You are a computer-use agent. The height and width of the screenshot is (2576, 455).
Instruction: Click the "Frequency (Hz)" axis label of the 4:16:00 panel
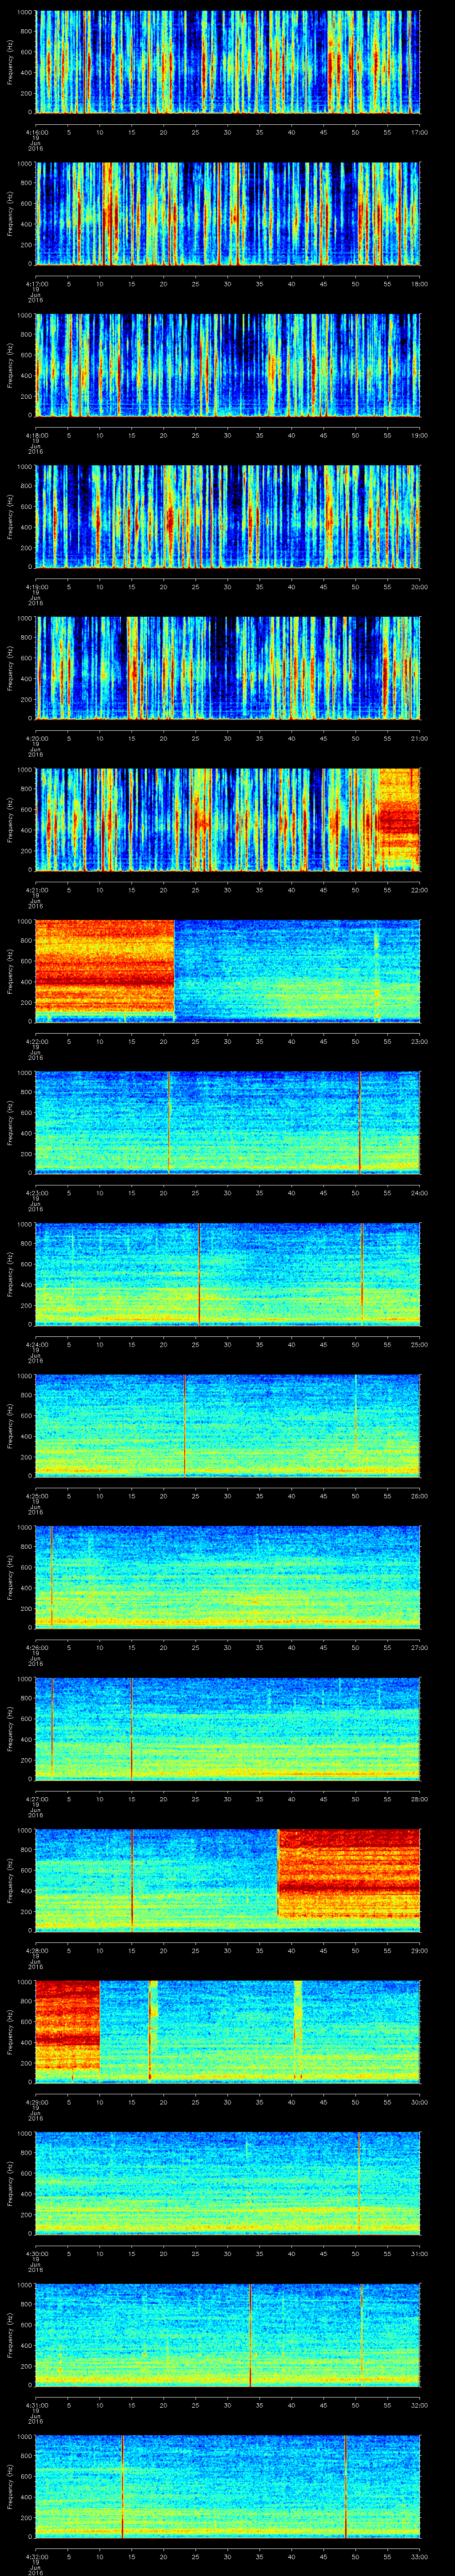click(x=10, y=62)
